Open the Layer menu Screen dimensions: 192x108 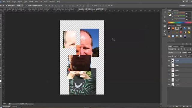20,2
